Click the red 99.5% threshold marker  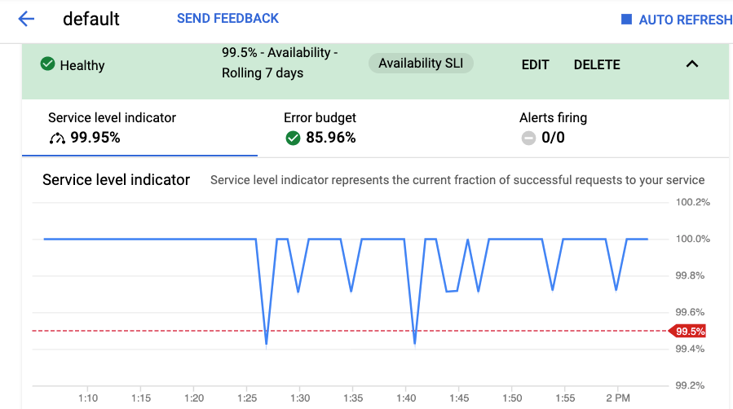click(687, 331)
